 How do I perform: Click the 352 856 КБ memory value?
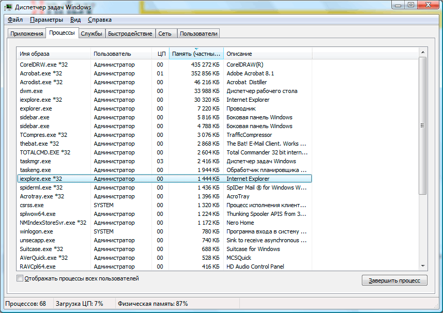pos(205,73)
